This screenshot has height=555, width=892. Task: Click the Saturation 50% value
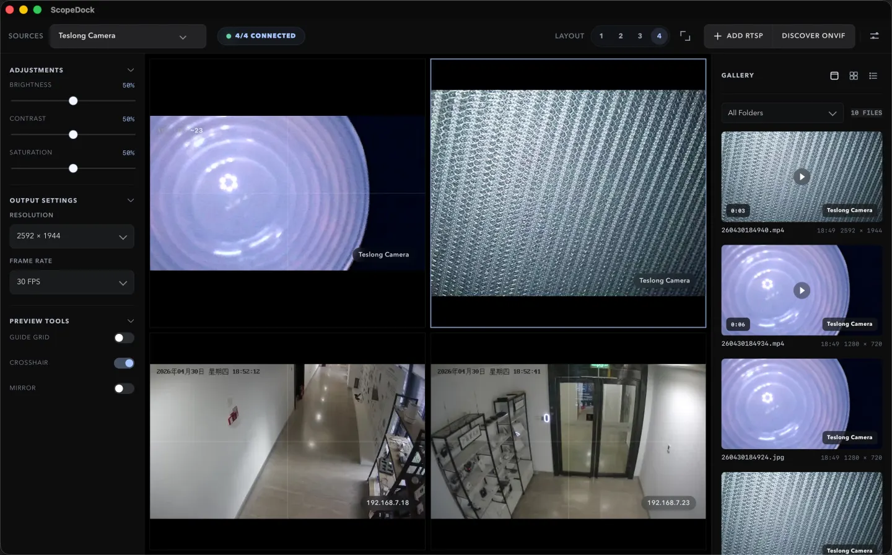(x=128, y=153)
